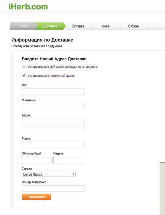Click the gray side panel at right edge
This screenshot has width=165, height=215.
[x=162, y=189]
